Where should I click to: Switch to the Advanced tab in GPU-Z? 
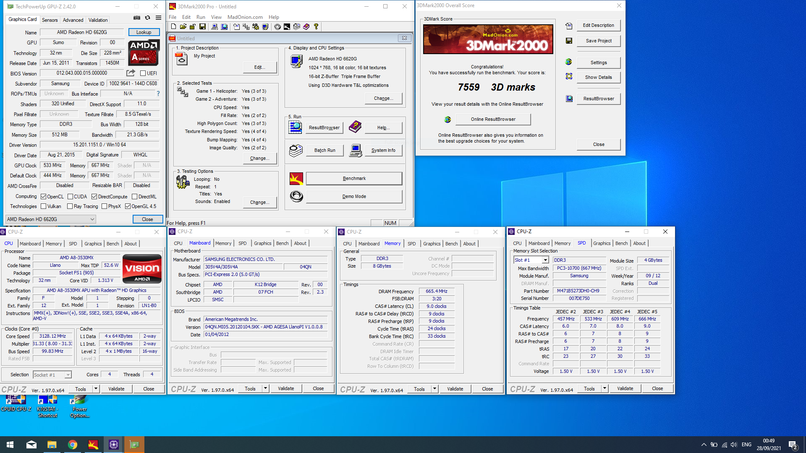point(73,20)
